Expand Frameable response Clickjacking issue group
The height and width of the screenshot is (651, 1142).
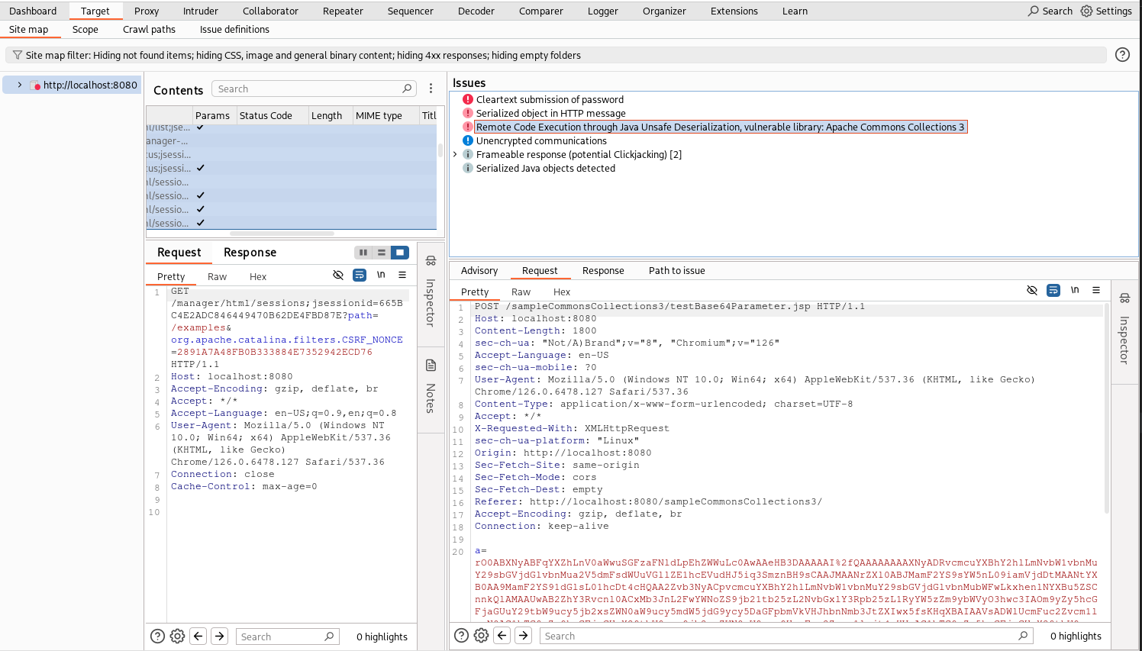click(456, 154)
